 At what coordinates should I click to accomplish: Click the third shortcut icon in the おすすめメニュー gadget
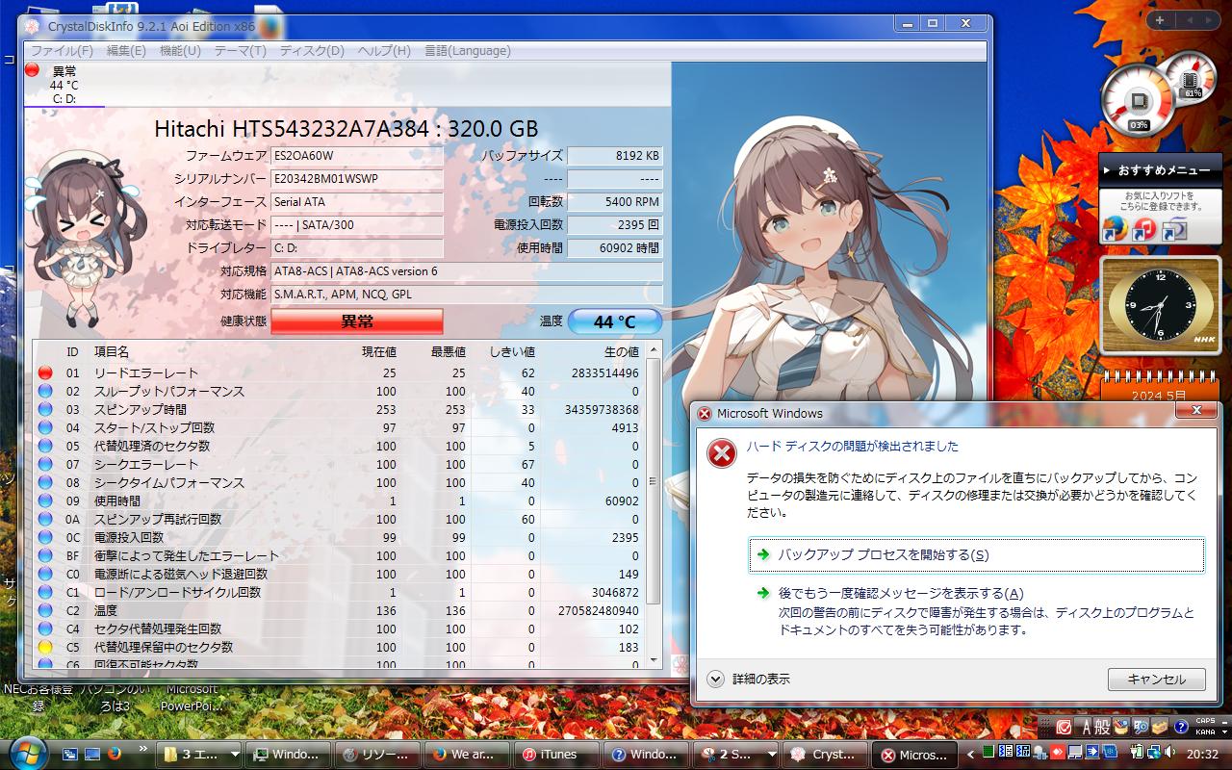click(1174, 229)
